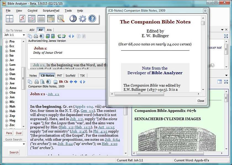232x165 pixels.
Task: Click the popup's horizontal scrollbar thumb
Action: coord(139,94)
